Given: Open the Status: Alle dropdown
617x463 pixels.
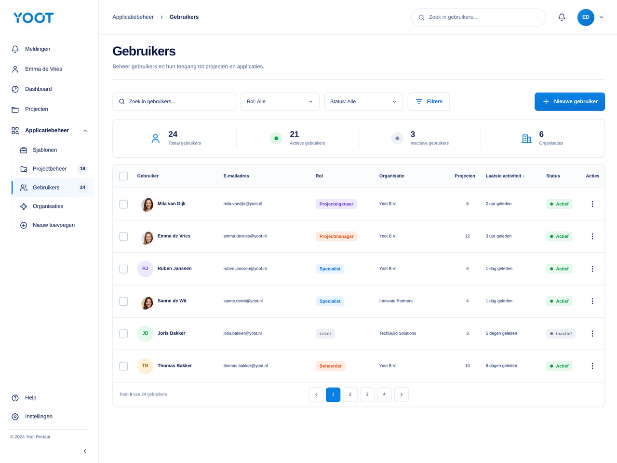Looking at the screenshot, I should point(363,102).
